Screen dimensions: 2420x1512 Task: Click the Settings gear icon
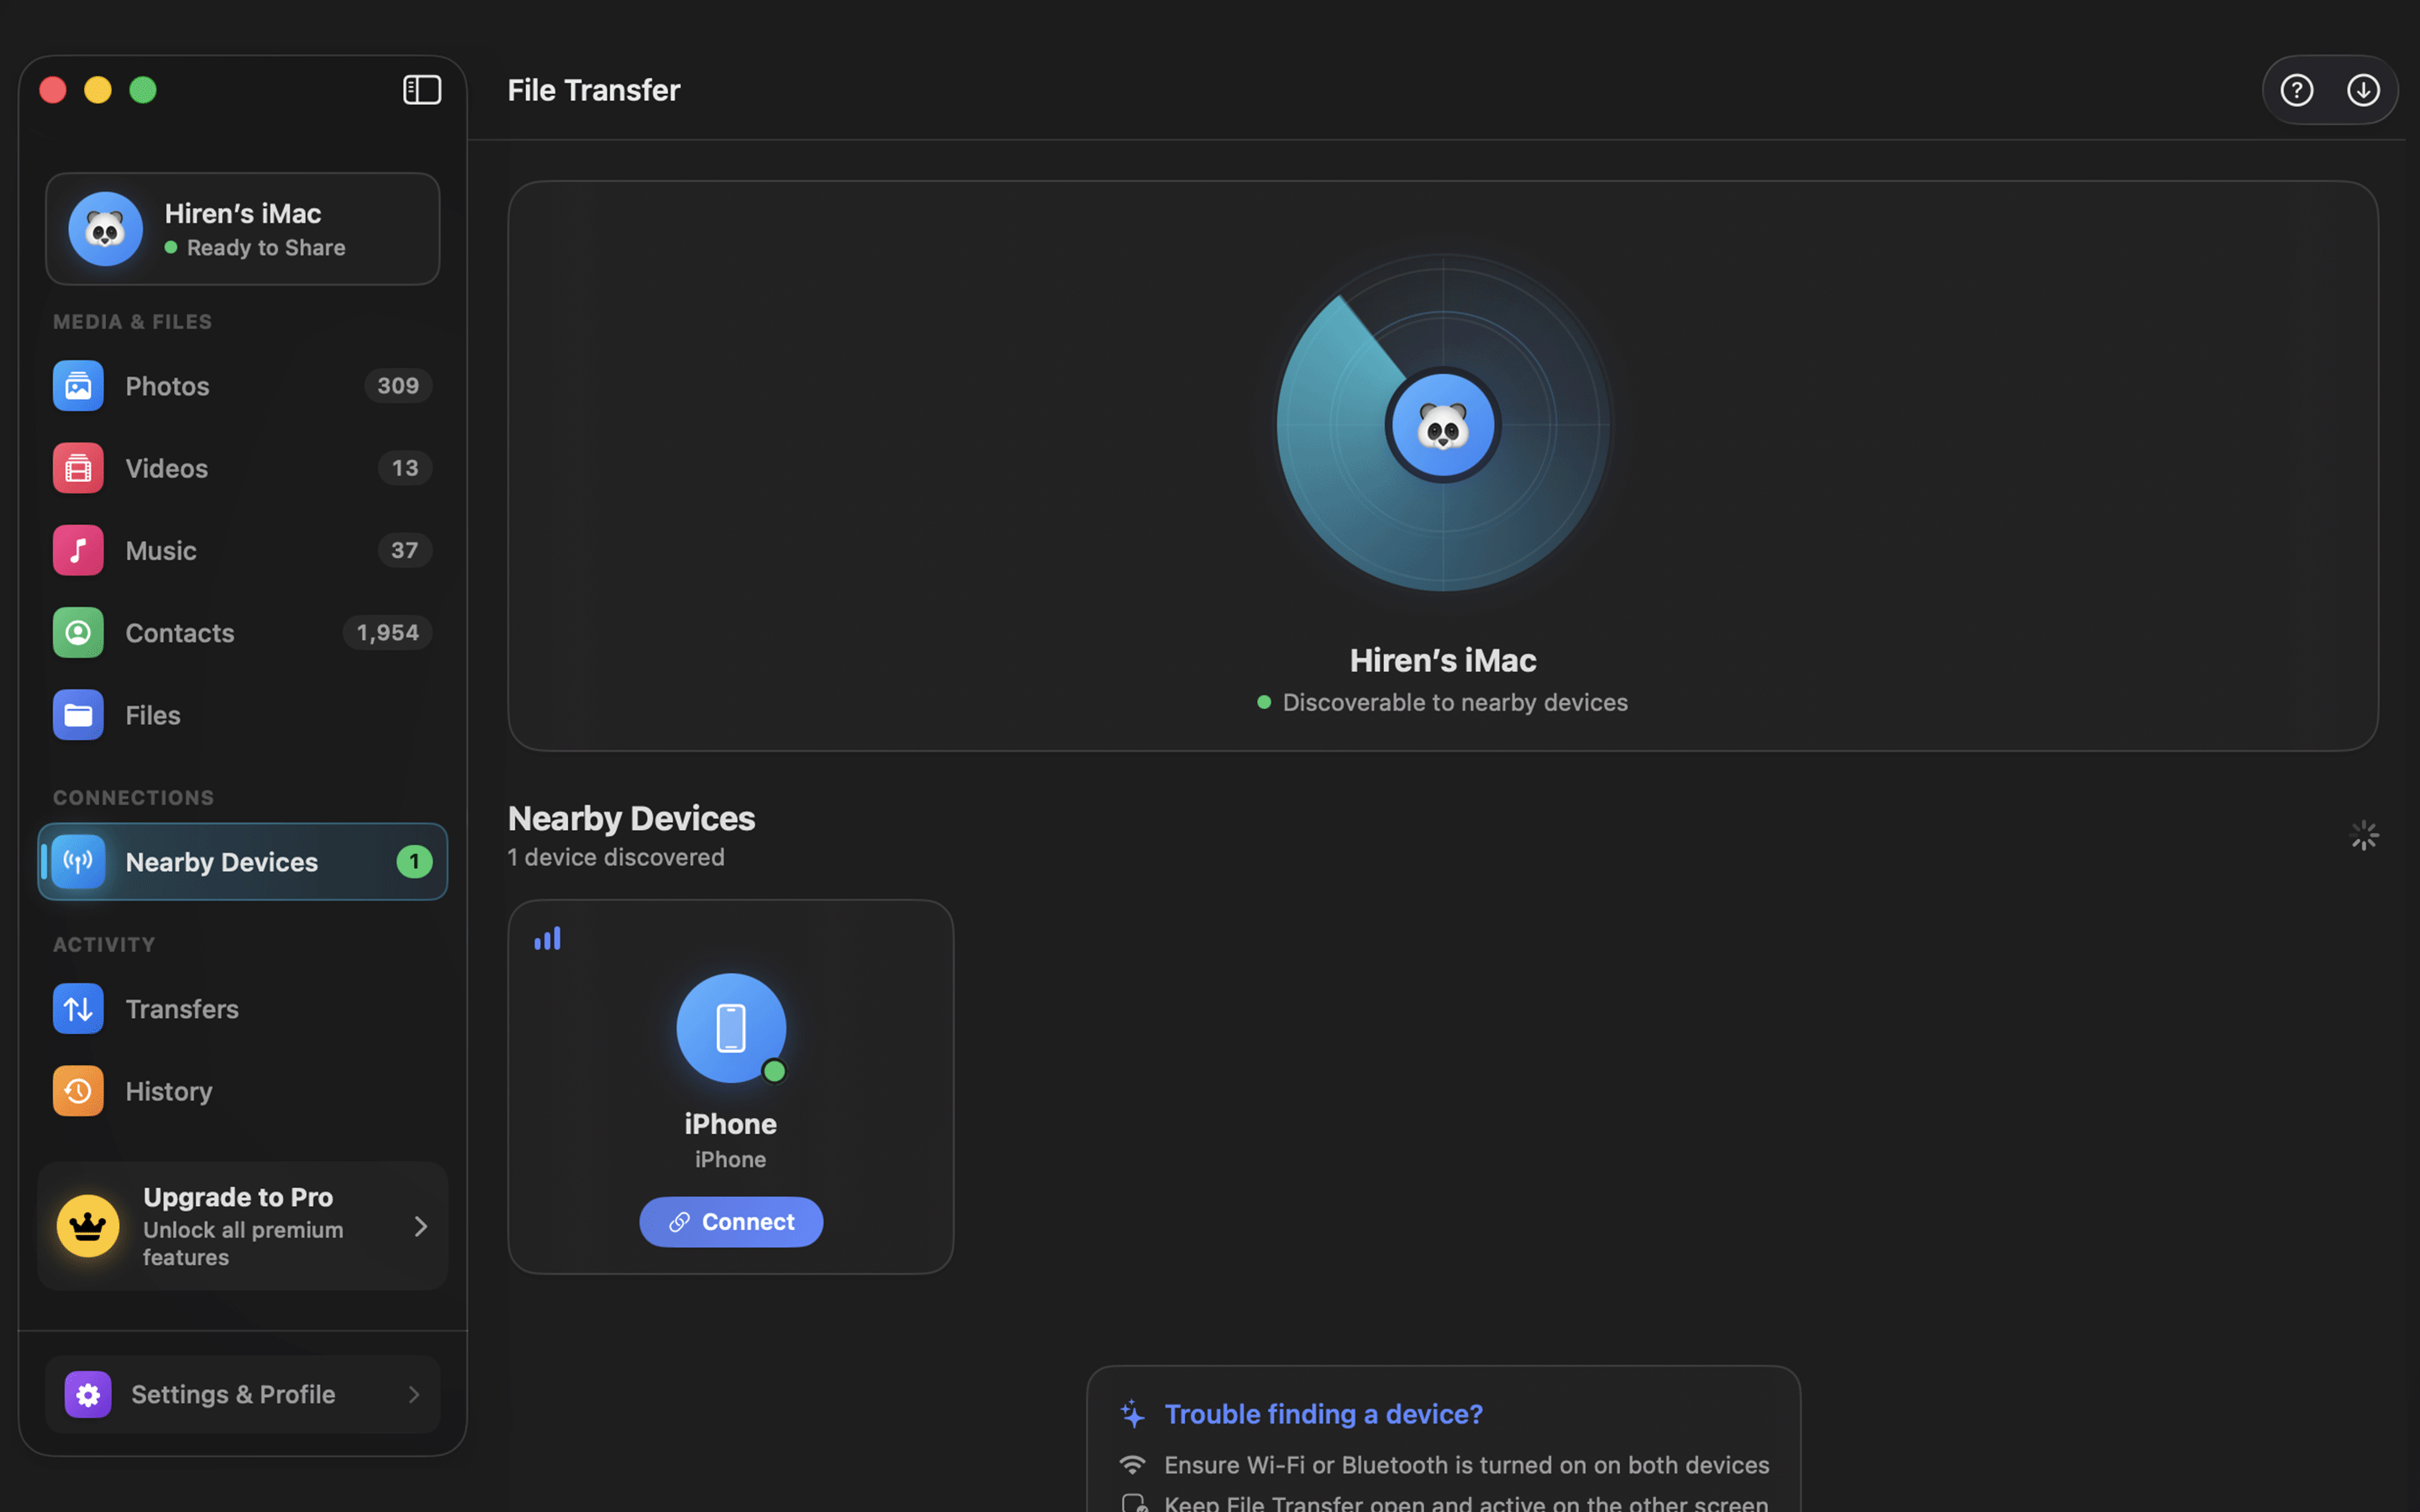coord(88,1394)
